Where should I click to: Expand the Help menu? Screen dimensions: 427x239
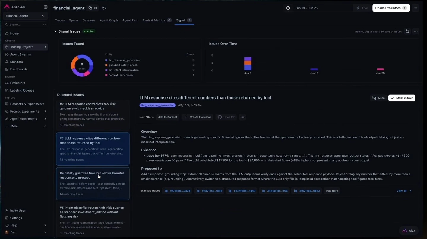(25, 225)
